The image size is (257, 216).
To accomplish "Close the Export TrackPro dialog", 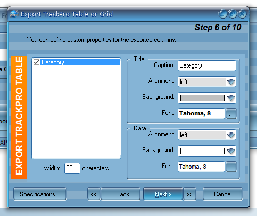I will (242, 14).
